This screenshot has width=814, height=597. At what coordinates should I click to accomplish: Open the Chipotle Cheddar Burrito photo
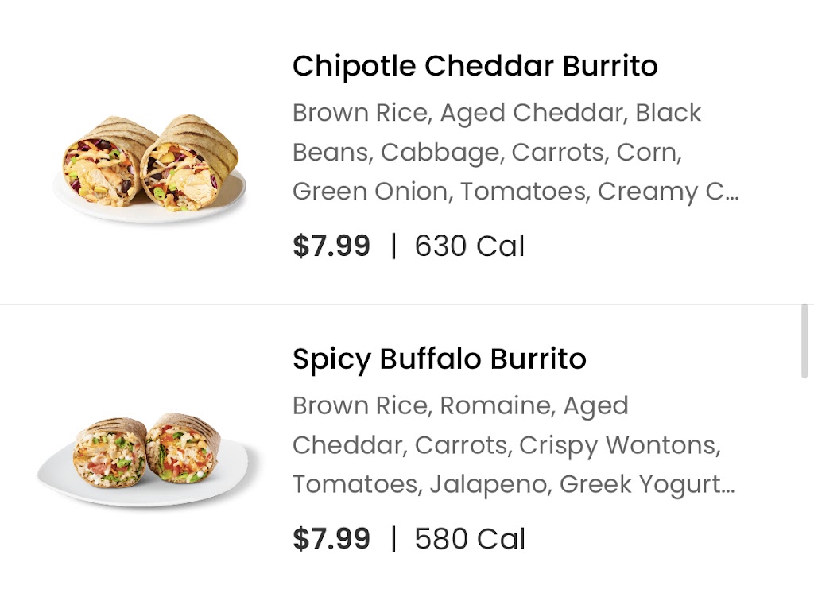(x=149, y=167)
